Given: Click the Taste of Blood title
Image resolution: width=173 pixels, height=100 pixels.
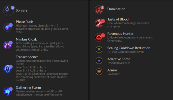Looking at the screenshot, I should pyautogui.click(x=118, y=19).
